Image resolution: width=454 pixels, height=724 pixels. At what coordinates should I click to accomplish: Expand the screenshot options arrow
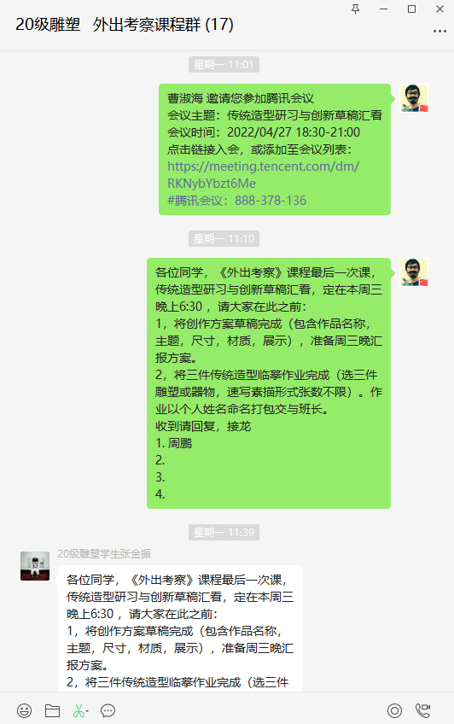[87, 711]
